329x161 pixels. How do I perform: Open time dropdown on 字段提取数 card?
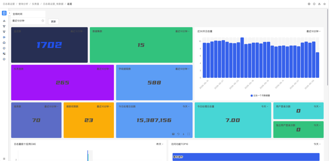182,69
